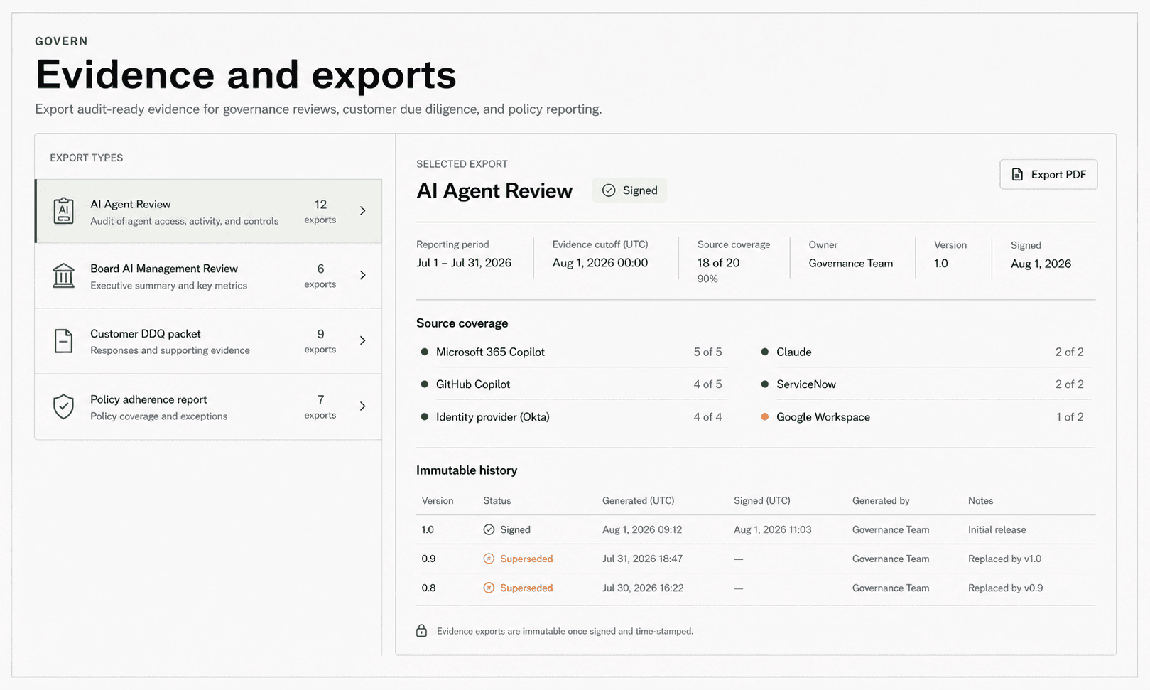Screen dimensions: 1150x690
Task: Click the GitHub Copilot source name
Action: tap(473, 384)
